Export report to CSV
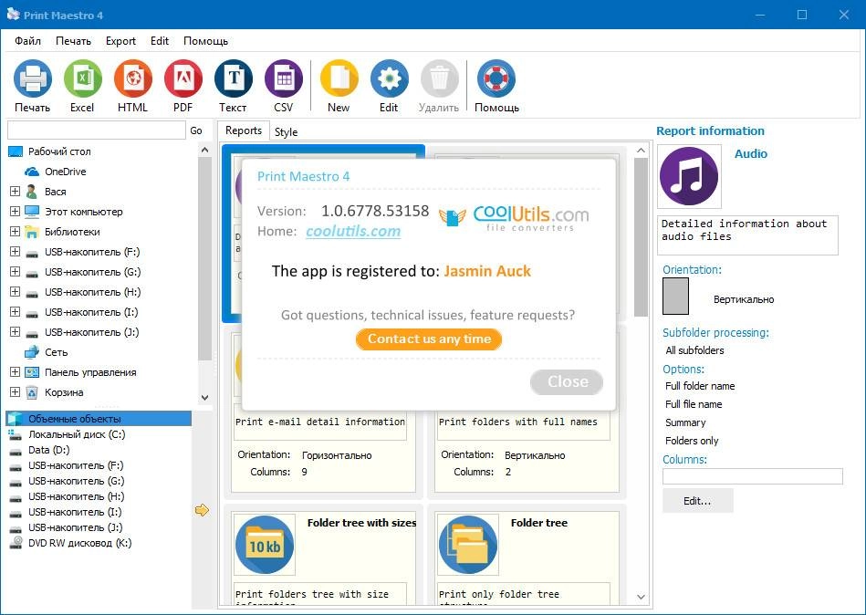Viewport: 866px width, 615px height. [284, 78]
